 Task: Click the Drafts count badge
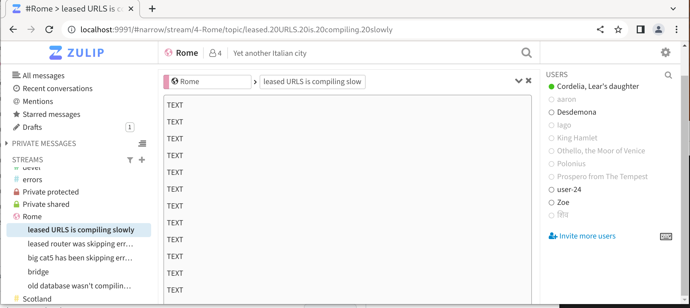130,127
